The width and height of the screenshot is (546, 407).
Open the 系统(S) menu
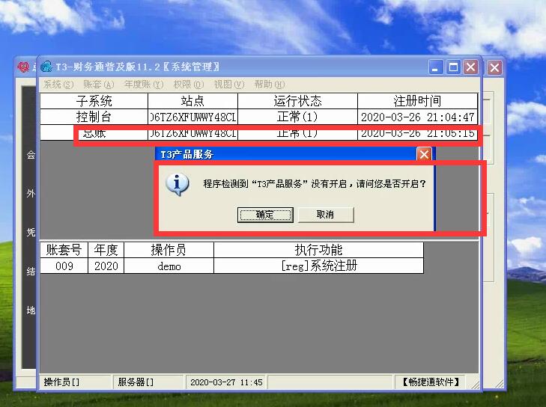tap(58, 85)
